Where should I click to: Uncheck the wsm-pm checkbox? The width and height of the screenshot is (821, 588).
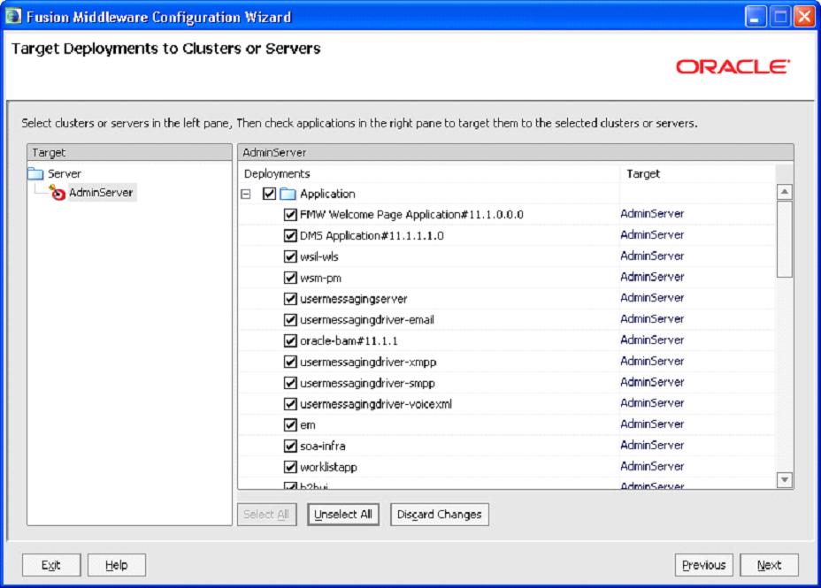(x=290, y=278)
